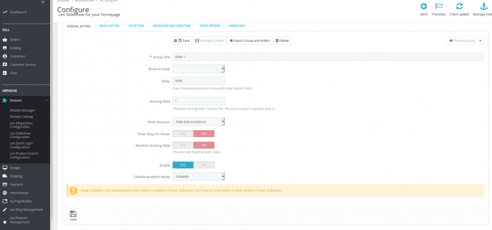Click the bottom Save floppy disk icon
The width and height of the screenshot is (492, 230).
[73, 214]
